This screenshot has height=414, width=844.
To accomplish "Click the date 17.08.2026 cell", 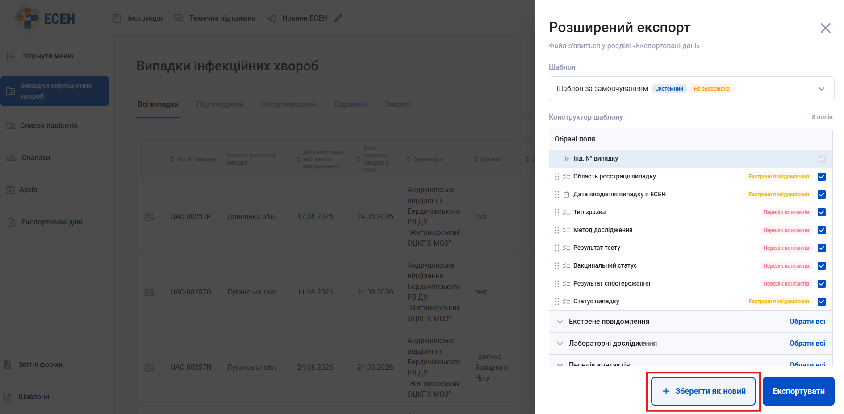I will click(x=315, y=217).
